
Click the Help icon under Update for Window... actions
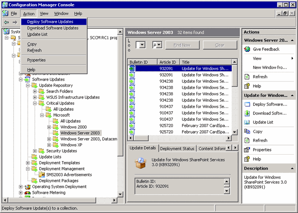(247, 159)
